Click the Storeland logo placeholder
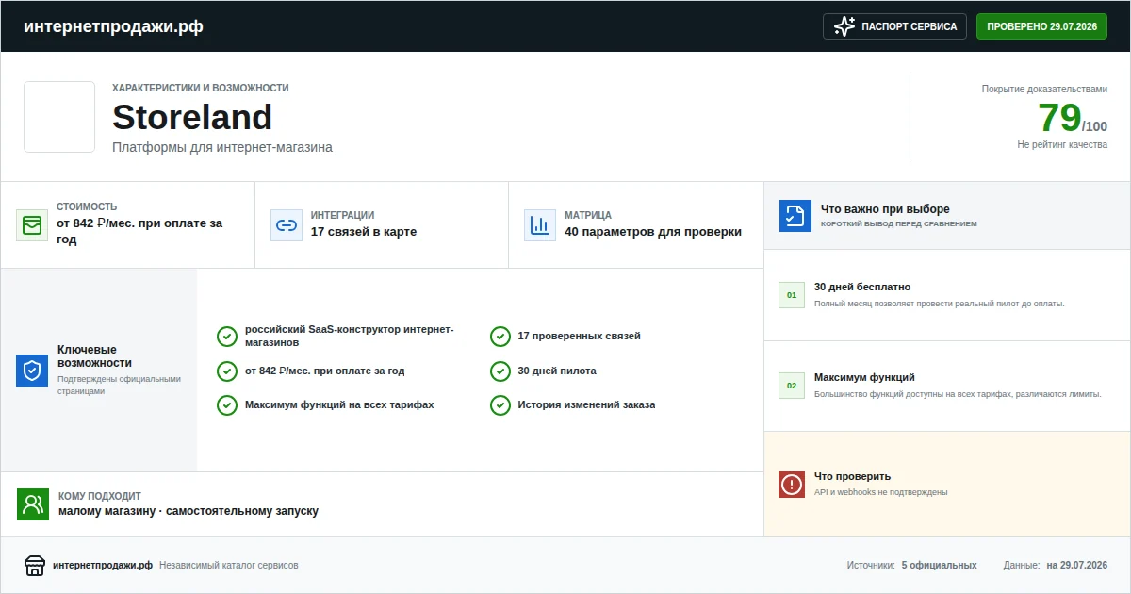Viewport: 1131px width, 594px height. pyautogui.click(x=59, y=117)
